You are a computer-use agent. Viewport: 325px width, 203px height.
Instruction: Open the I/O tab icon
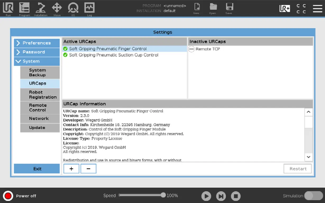pos(73,9)
